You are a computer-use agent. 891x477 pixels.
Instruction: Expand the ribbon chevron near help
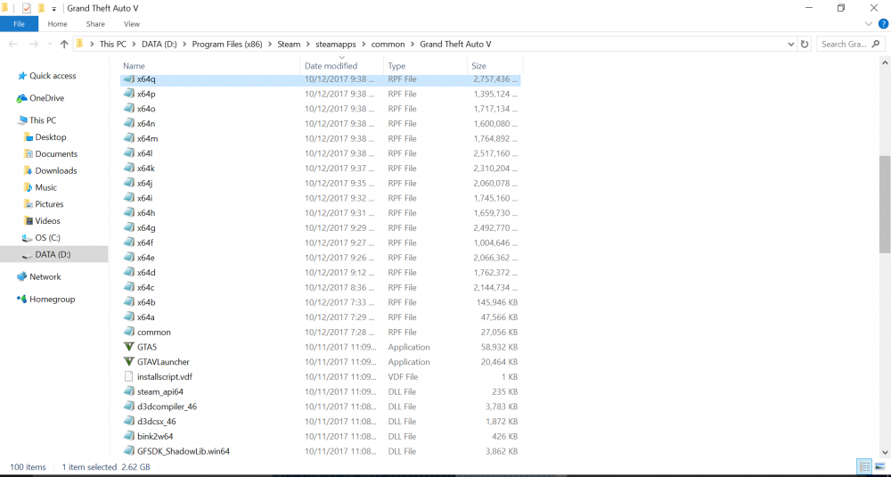tap(868, 24)
